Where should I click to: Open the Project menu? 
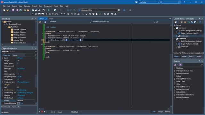tap(34, 6)
